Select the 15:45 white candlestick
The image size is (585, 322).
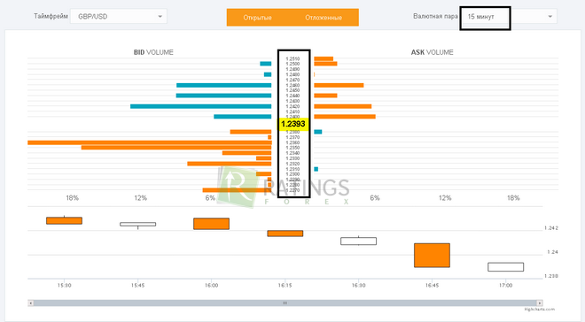pos(138,225)
